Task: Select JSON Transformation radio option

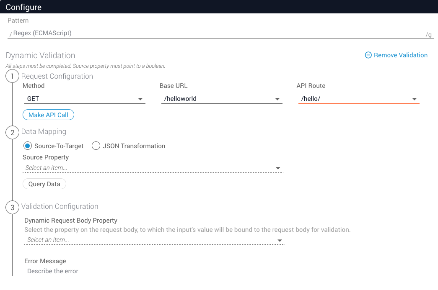Action: pos(96,146)
